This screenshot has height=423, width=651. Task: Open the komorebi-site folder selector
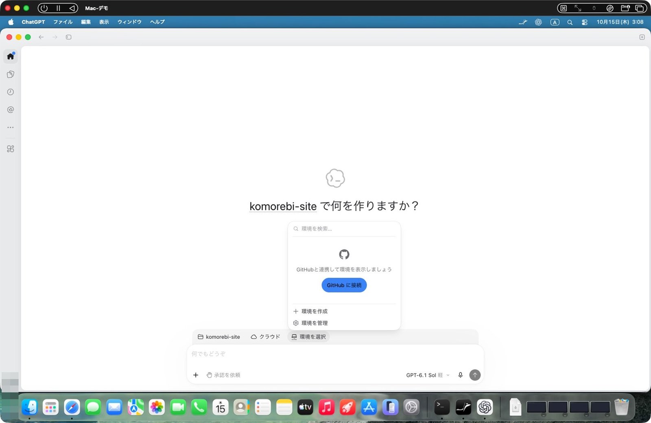(x=219, y=337)
